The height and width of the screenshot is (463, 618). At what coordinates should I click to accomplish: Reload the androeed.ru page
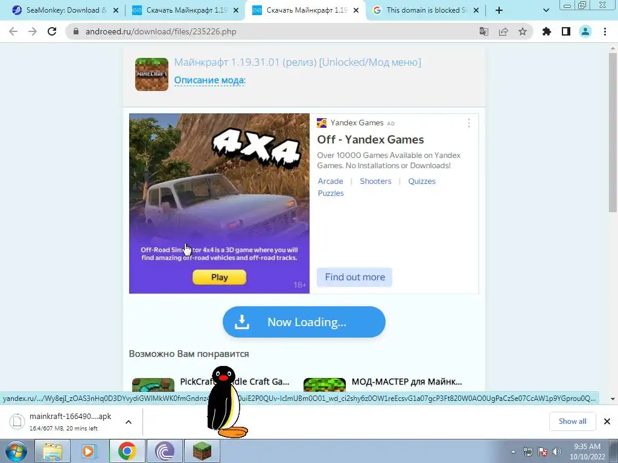tap(52, 31)
